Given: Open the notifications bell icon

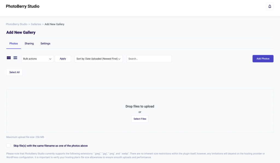Looking at the screenshot, I should [270, 7].
